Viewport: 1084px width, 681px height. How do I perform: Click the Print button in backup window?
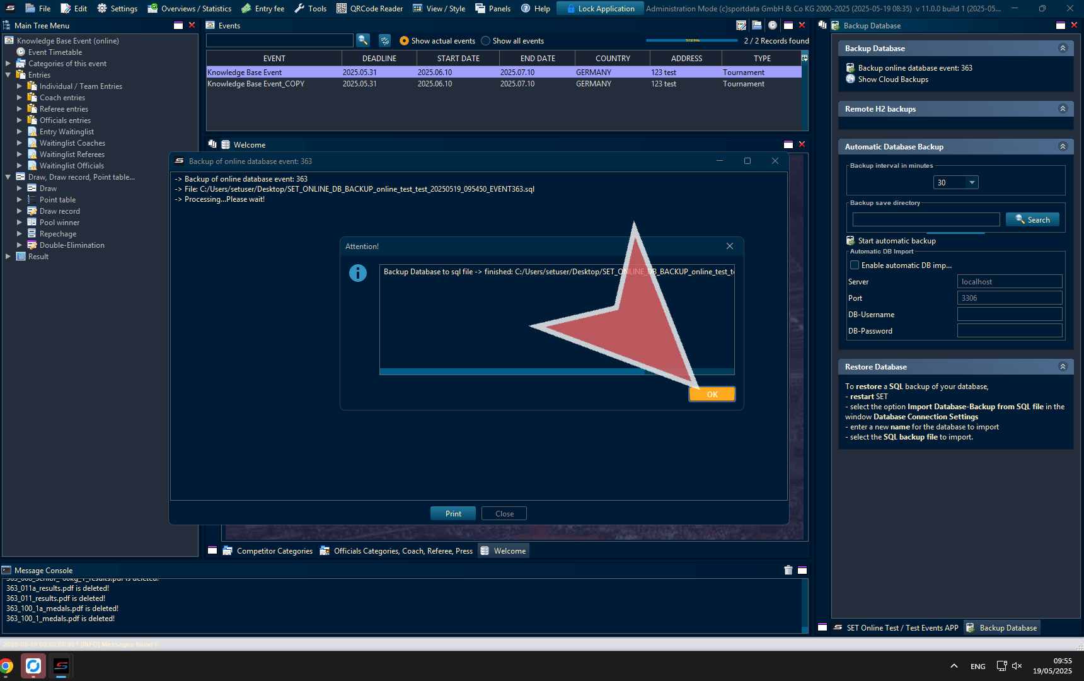tap(453, 514)
